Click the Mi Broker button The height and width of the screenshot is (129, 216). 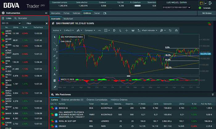(207, 13)
